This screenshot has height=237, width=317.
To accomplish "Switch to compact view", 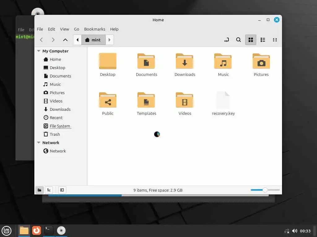I will point(275,40).
